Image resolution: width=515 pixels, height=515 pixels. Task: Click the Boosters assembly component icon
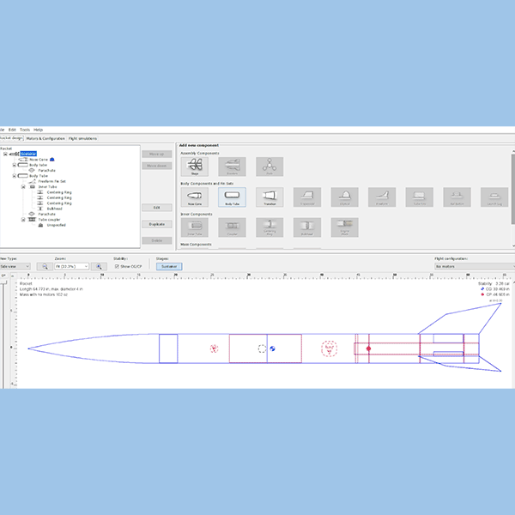click(x=232, y=167)
